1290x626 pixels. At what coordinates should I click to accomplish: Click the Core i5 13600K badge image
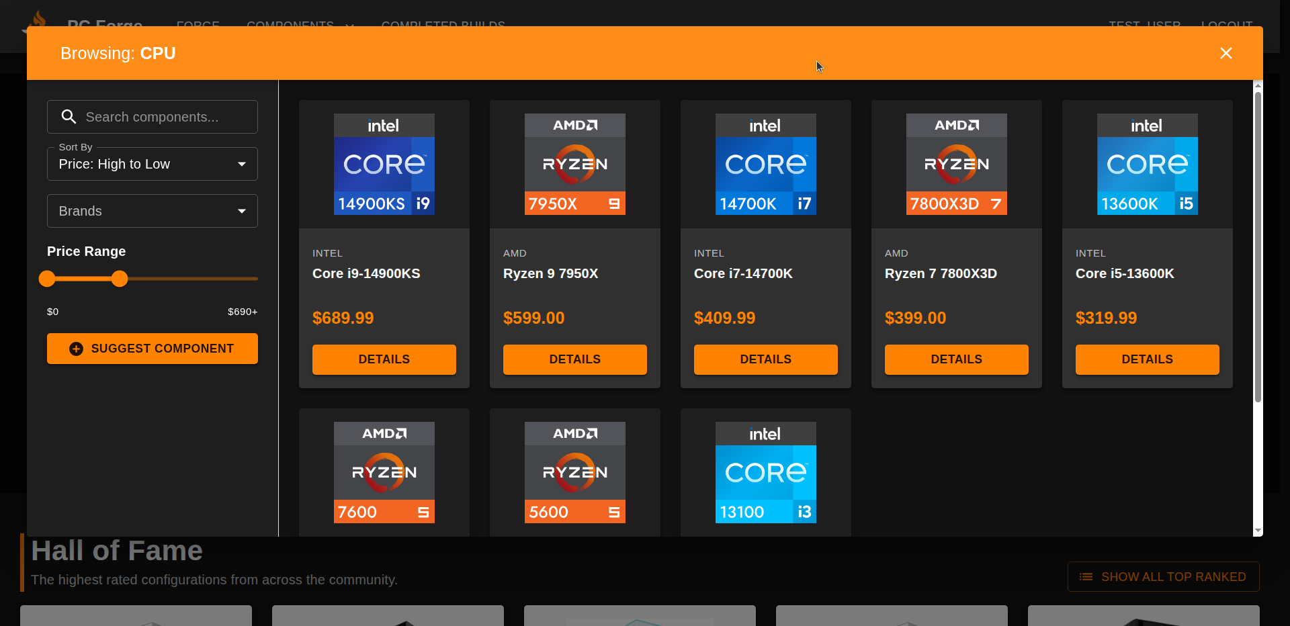1147,165
